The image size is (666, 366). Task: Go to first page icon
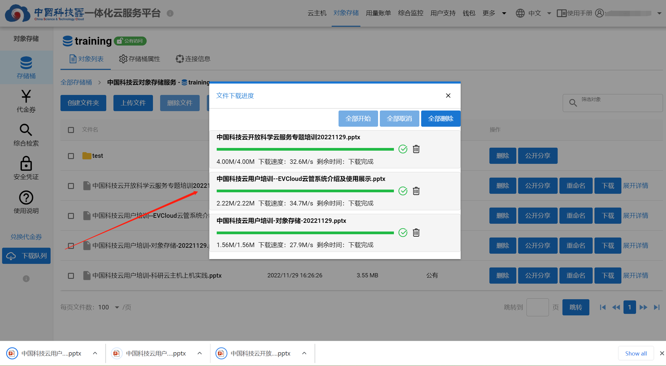(x=603, y=307)
